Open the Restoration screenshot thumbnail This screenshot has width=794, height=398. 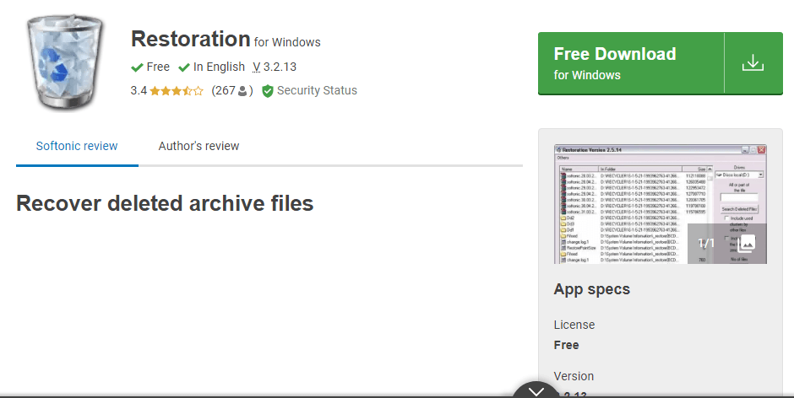click(661, 204)
